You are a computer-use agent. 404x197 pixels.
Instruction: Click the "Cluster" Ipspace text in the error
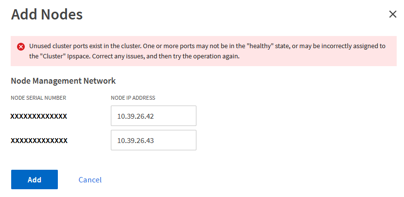click(x=61, y=56)
